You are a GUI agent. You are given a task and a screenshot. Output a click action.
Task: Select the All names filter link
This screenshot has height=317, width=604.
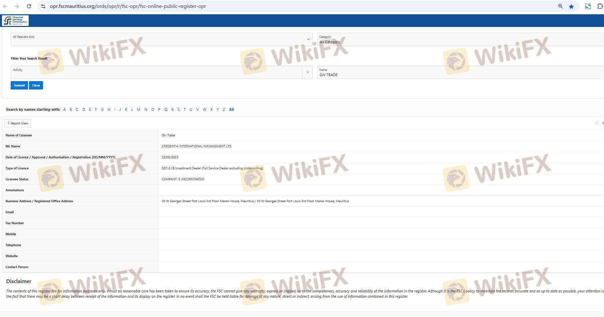[x=231, y=109]
